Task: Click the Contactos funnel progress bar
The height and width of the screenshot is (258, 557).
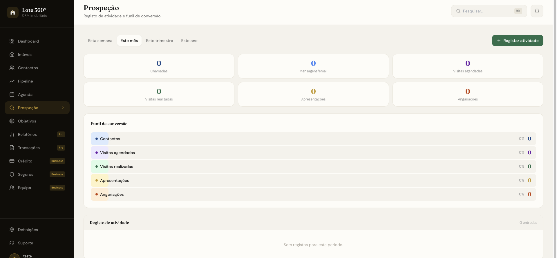Action: [x=313, y=139]
